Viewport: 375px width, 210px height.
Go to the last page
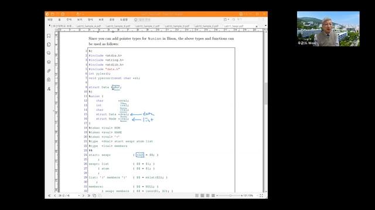coord(88,195)
